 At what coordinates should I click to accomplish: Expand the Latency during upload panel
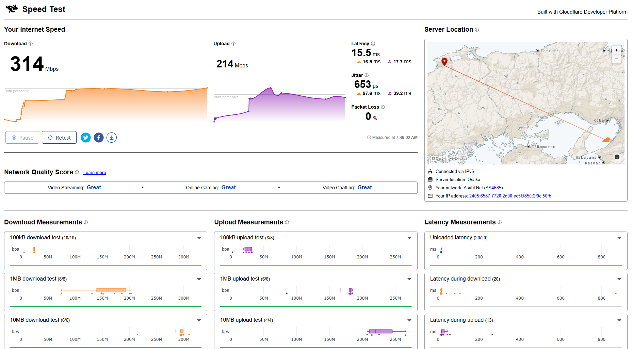619,320
